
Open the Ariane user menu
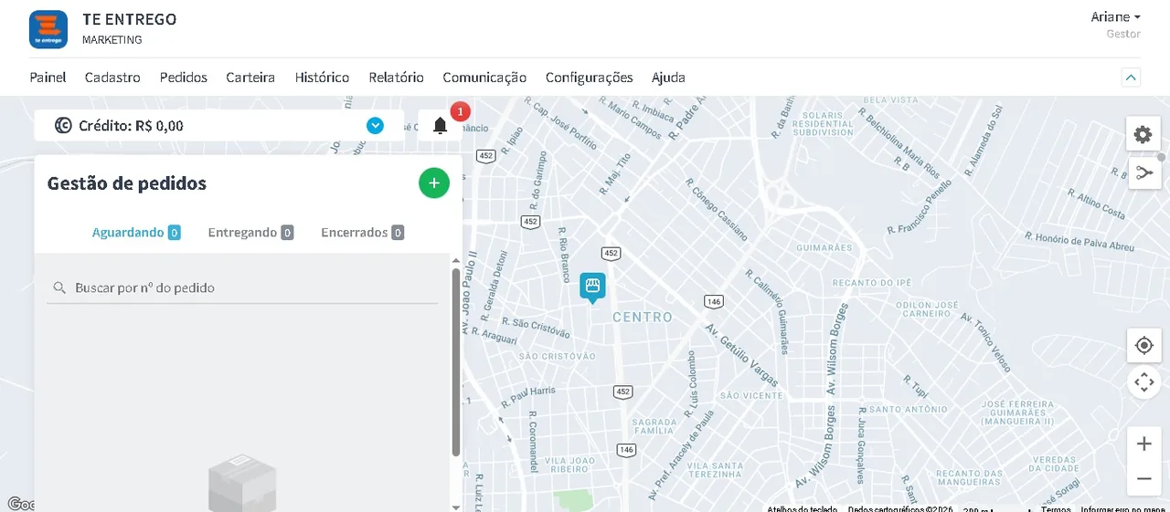coord(1115,17)
